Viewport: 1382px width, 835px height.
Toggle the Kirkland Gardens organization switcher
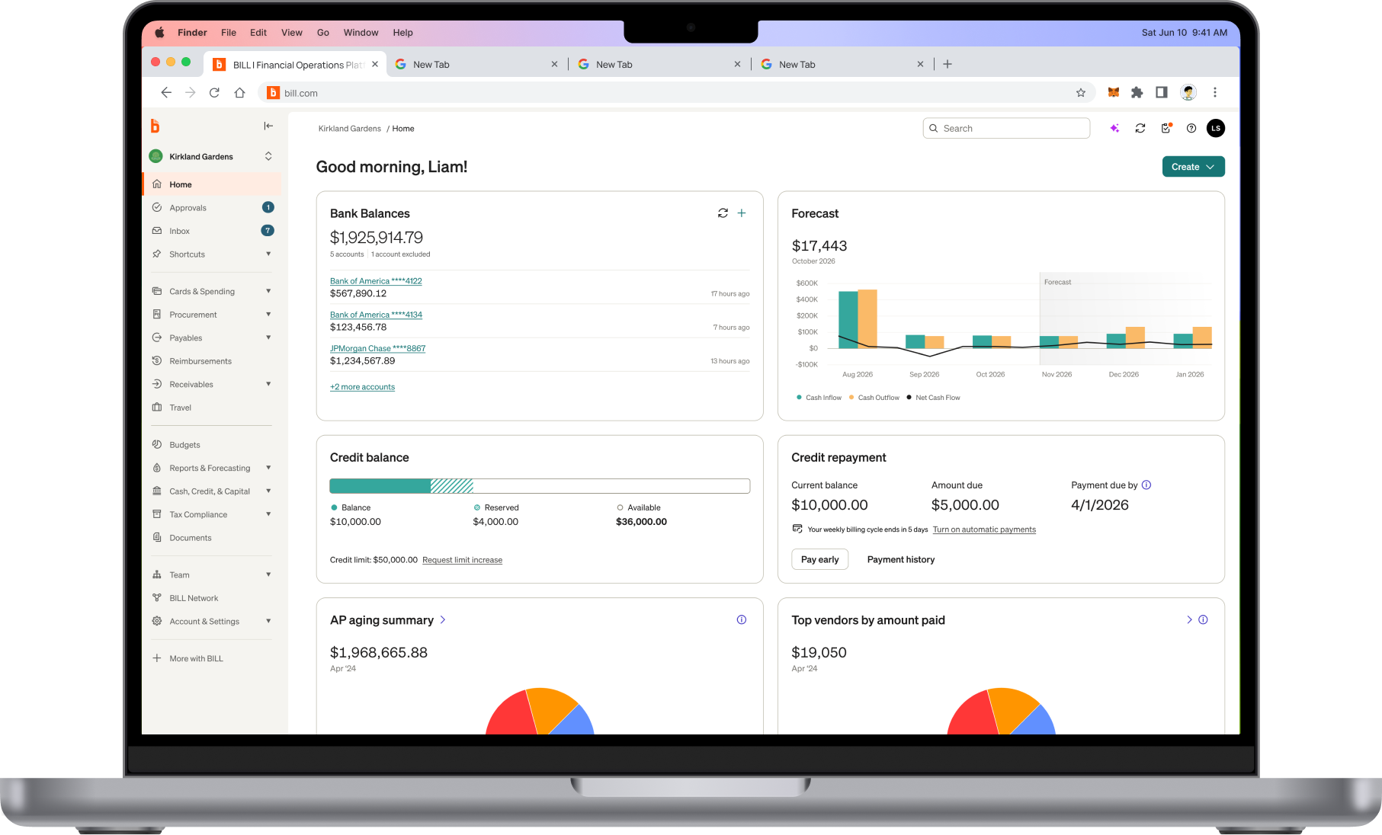pyautogui.click(x=268, y=155)
